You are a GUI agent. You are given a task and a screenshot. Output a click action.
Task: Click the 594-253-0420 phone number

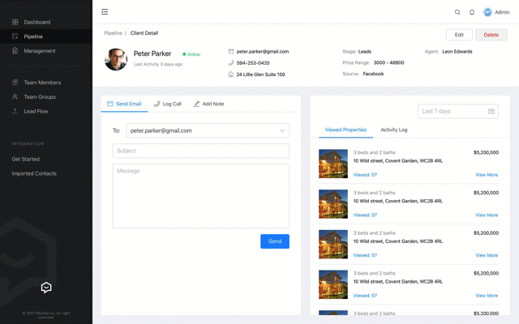(x=253, y=63)
